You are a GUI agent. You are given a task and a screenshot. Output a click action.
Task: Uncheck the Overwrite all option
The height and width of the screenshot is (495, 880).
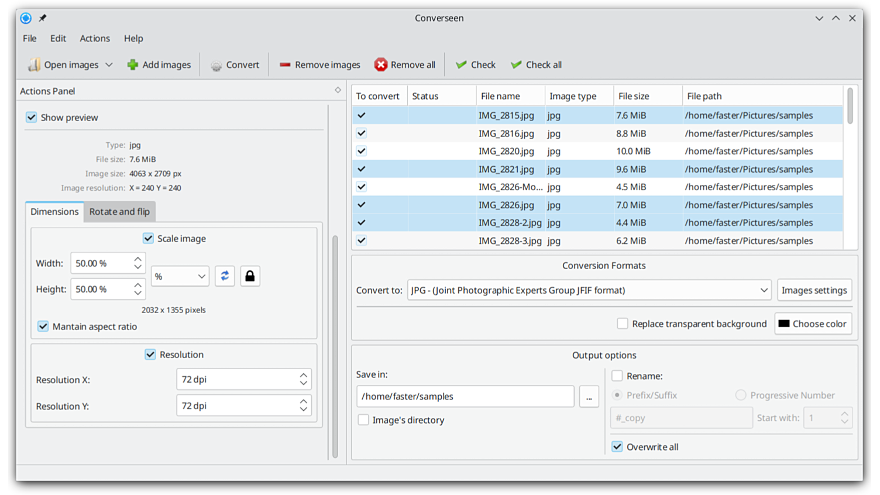pyautogui.click(x=617, y=447)
